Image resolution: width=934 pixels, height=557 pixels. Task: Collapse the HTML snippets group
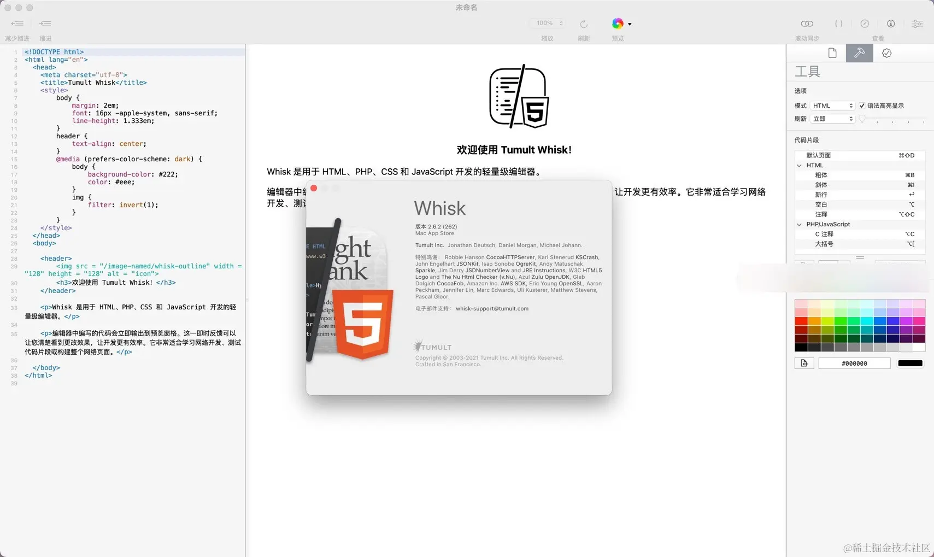pos(800,165)
